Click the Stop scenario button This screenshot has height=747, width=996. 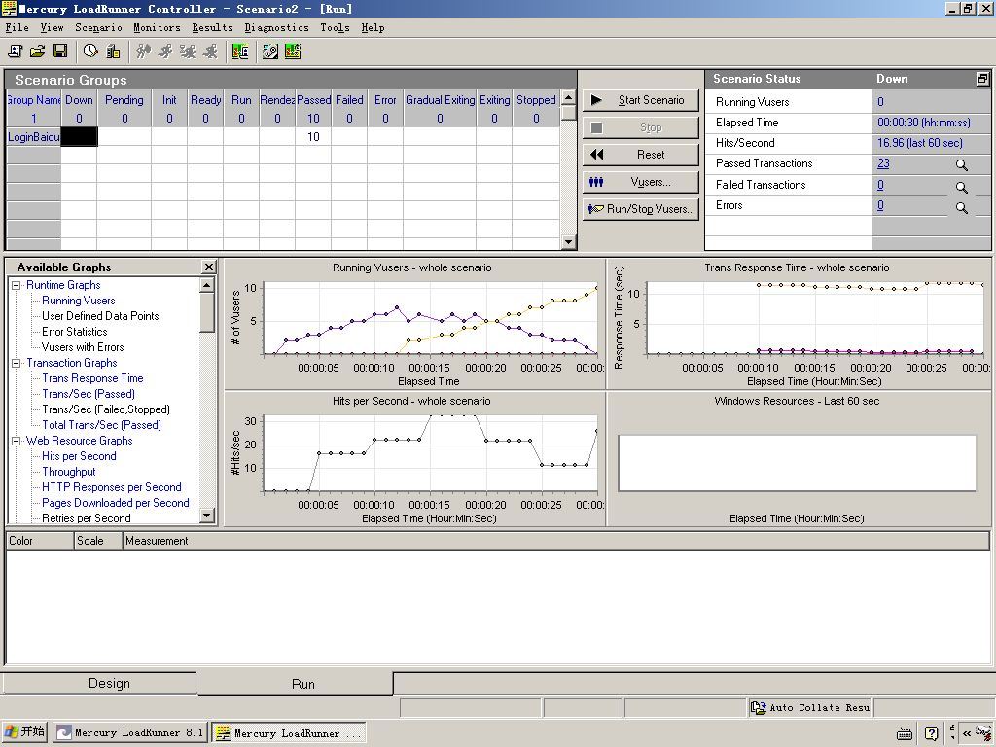641,127
